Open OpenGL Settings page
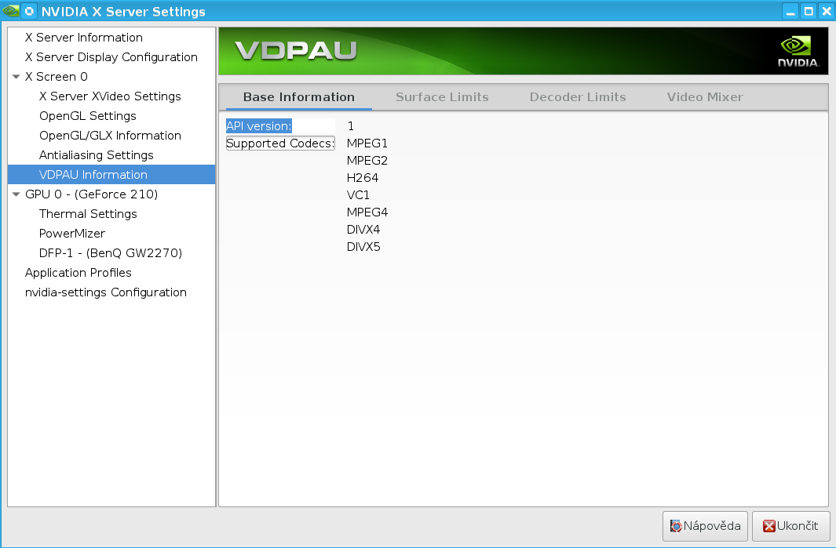The image size is (836, 548). tap(87, 116)
